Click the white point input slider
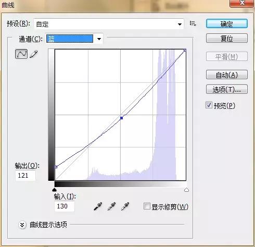Image resolution: width=255 pixels, height=247 pixels. (186, 190)
